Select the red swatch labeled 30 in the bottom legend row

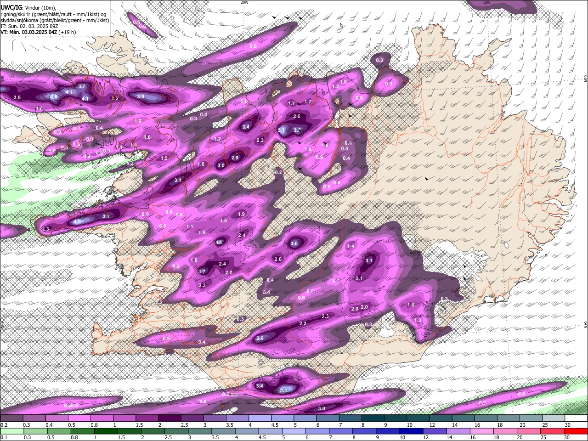pyautogui.click(x=576, y=431)
